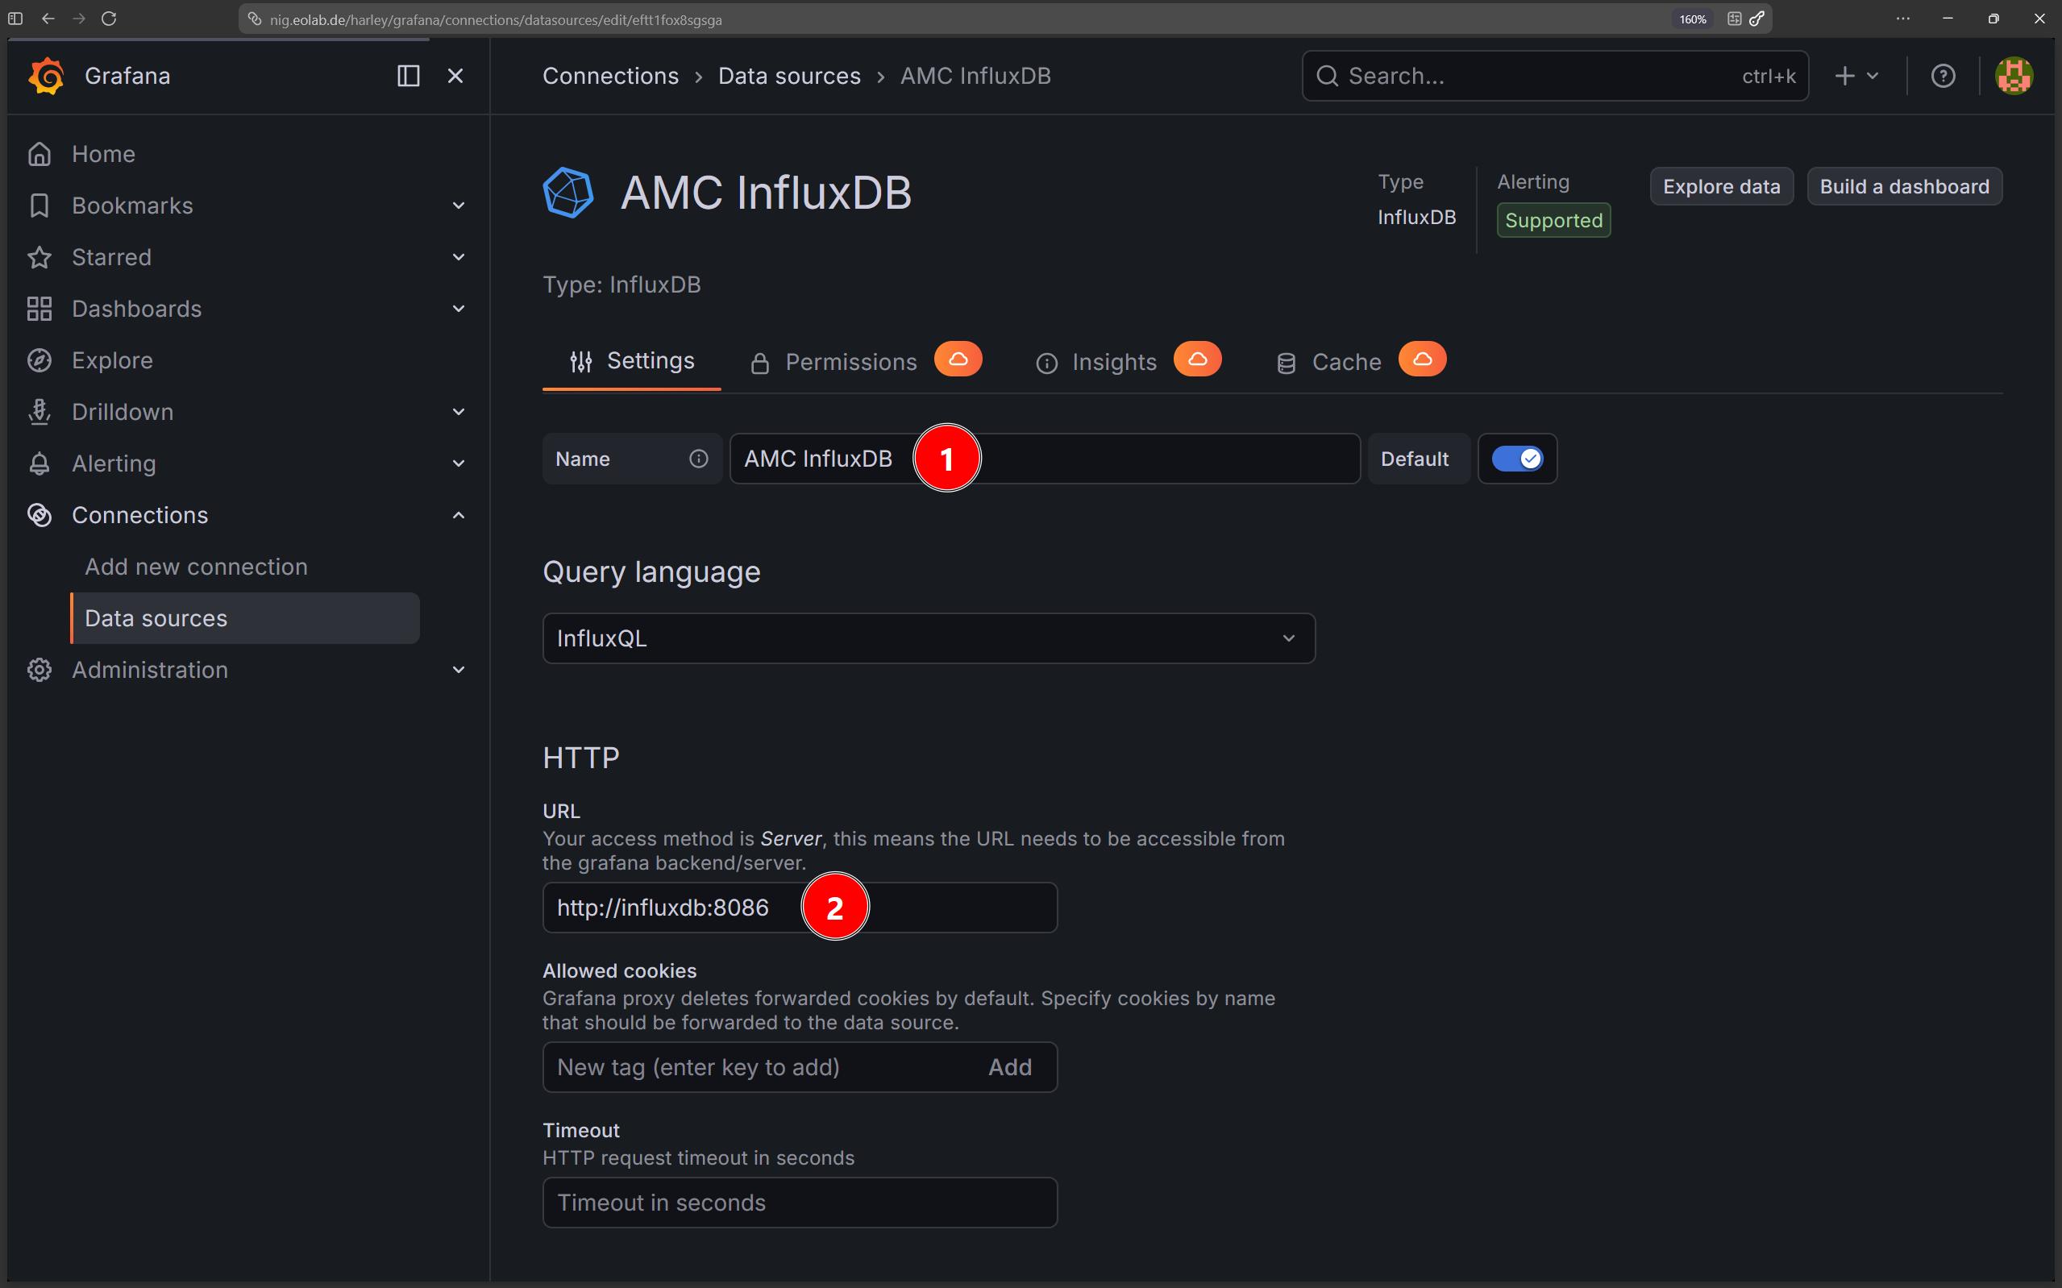The height and width of the screenshot is (1288, 2062).
Task: Expand the Bookmarks section chevron
Action: click(458, 206)
